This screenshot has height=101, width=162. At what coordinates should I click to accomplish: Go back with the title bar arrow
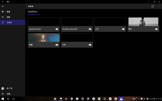coord(3,2)
